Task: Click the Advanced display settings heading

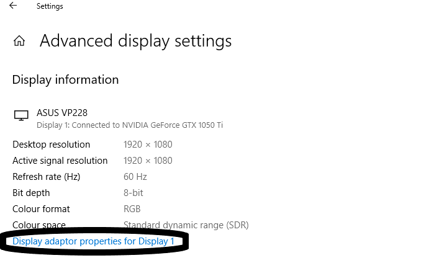Action: pyautogui.click(x=135, y=42)
